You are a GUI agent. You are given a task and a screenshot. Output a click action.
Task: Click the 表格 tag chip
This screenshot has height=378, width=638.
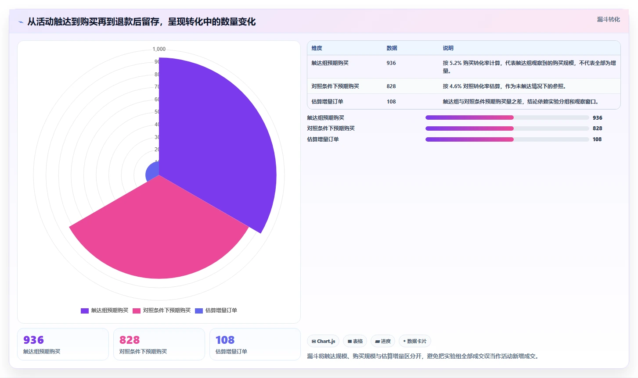[x=355, y=341]
